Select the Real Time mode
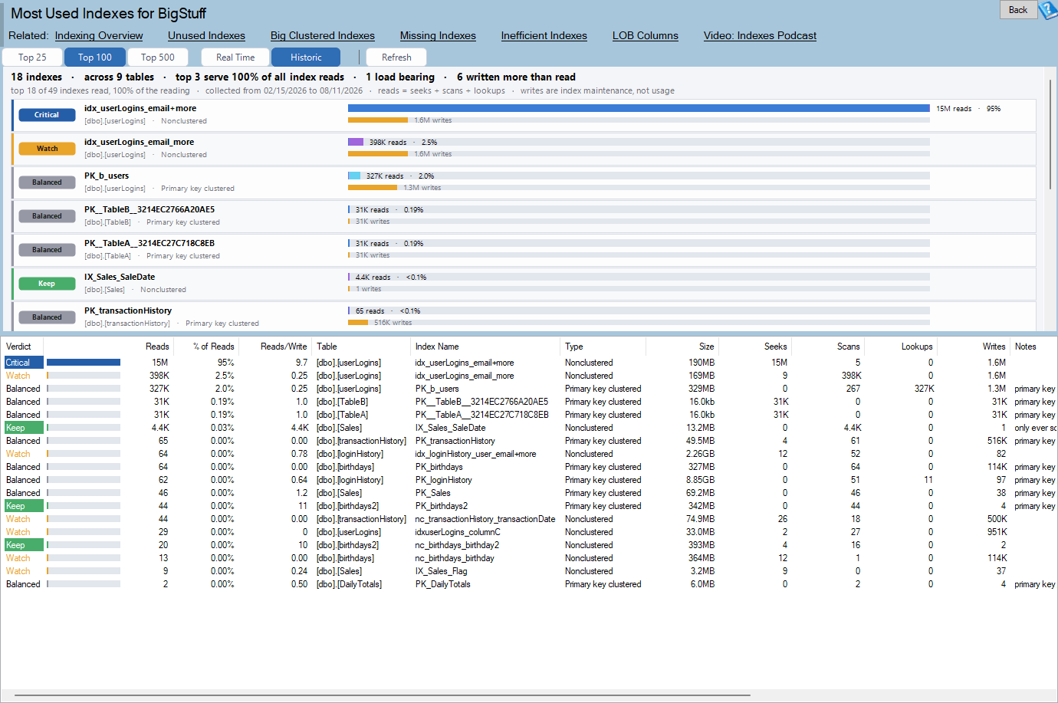This screenshot has height=703, width=1058. pos(235,57)
